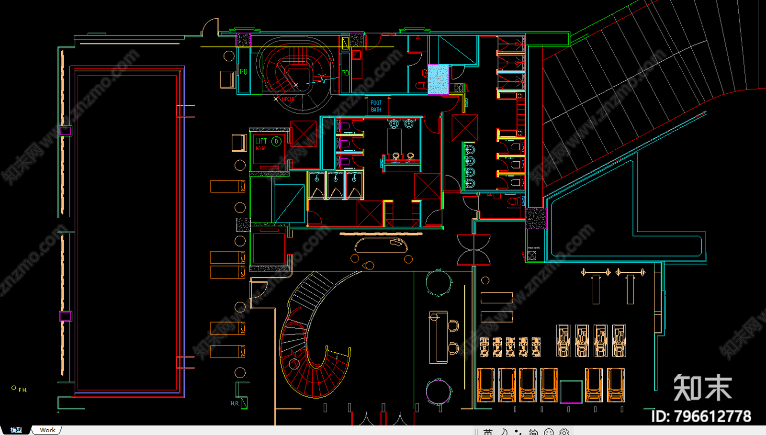Select the H.R. annotation text
The height and width of the screenshot is (435, 766).
click(235, 403)
